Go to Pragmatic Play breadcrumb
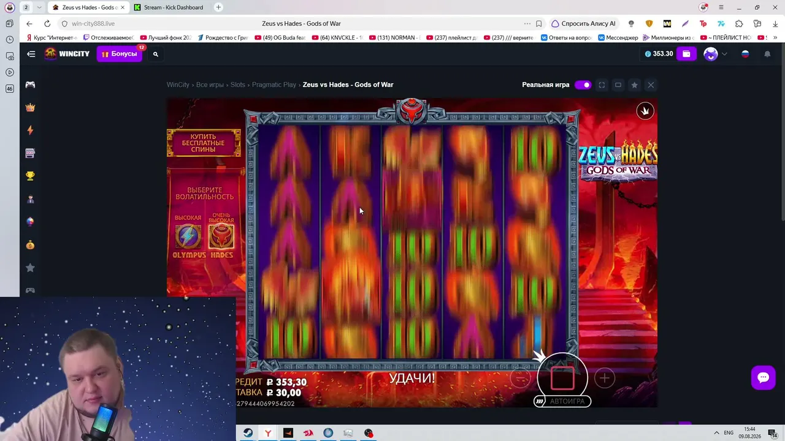The width and height of the screenshot is (785, 441). pos(274,85)
